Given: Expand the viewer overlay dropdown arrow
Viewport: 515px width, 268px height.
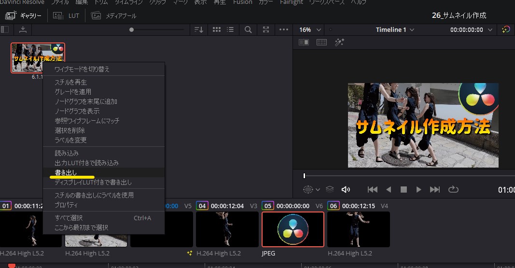Looking at the screenshot, I should tap(318, 189).
